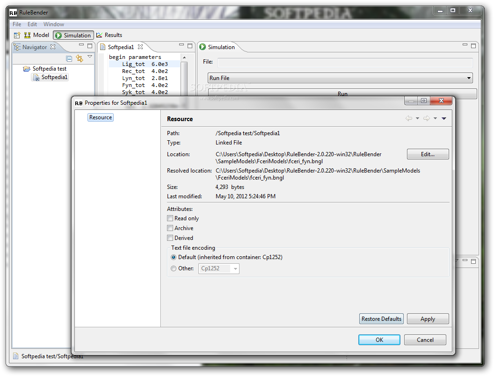
Task: Open the Window menu
Action: (53, 24)
